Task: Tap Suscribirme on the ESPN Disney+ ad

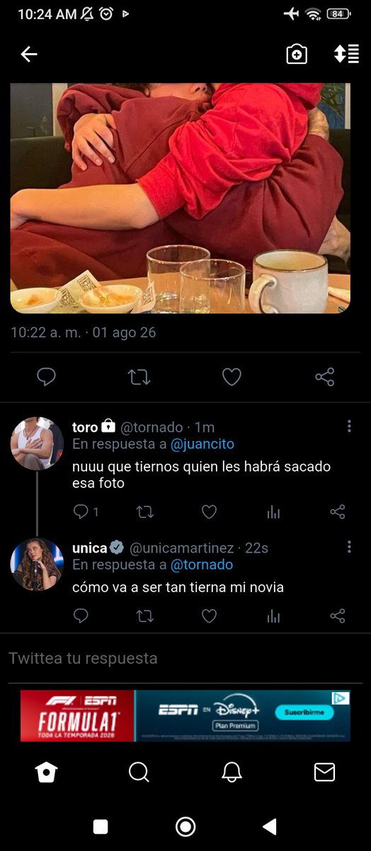Action: pos(304,711)
